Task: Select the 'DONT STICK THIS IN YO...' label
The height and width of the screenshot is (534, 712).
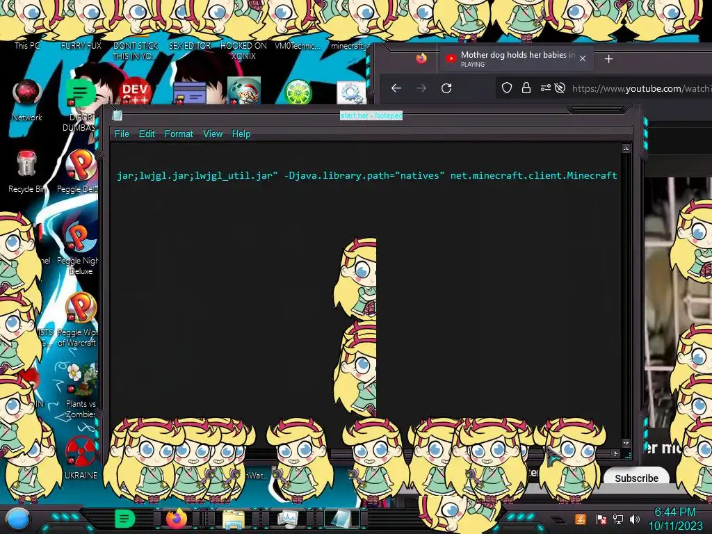Action: click(x=136, y=51)
